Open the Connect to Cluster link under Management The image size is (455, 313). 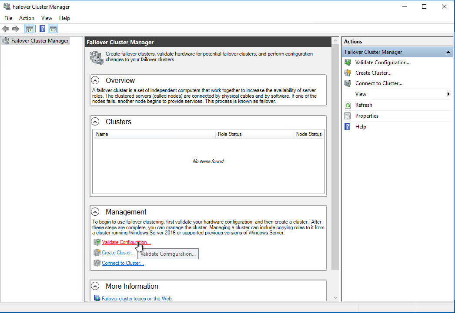[x=123, y=263]
